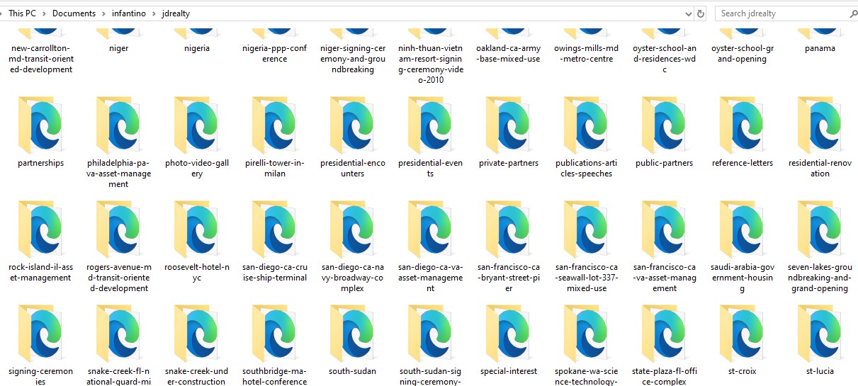Select seven-lakes-groundbreaking folder icon
Image resolution: width=858 pixels, height=386 pixels.
[820, 229]
